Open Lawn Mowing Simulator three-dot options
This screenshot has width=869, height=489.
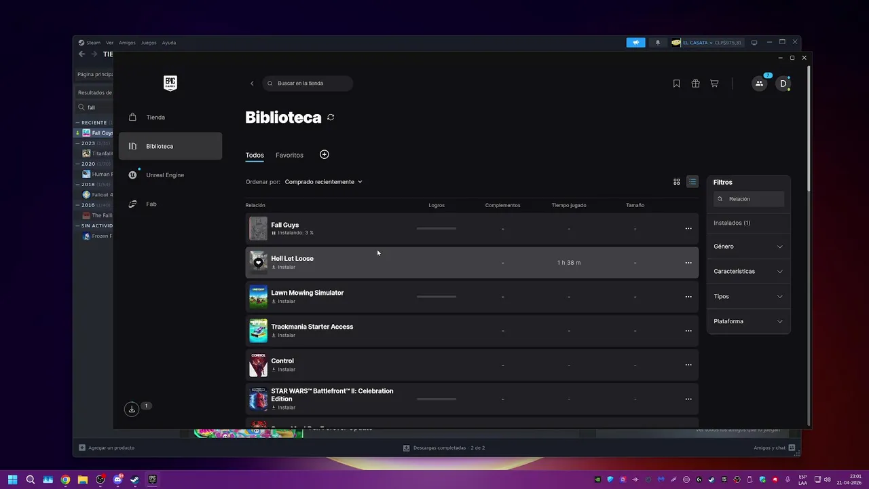[x=688, y=297]
